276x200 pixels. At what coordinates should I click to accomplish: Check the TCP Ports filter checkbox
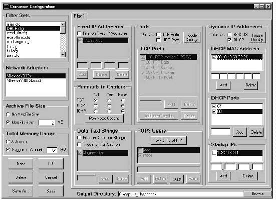pyautogui.click(x=158, y=35)
